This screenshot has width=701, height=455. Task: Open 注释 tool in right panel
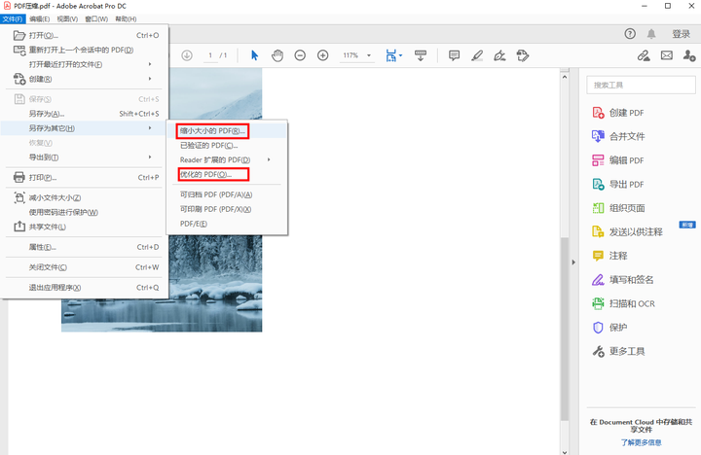point(609,256)
